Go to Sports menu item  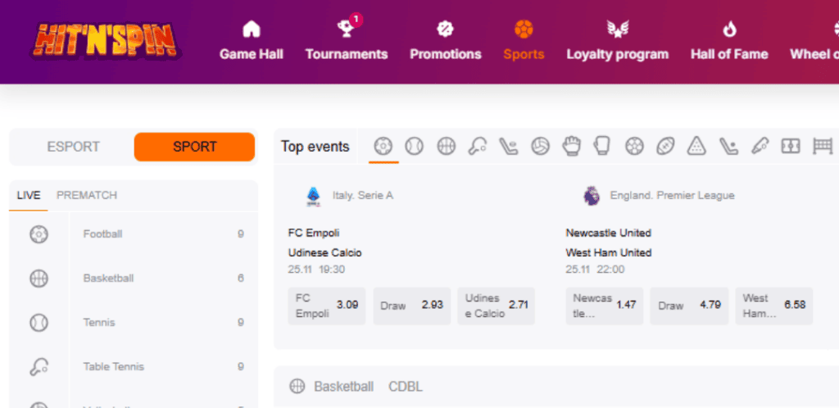tap(524, 55)
